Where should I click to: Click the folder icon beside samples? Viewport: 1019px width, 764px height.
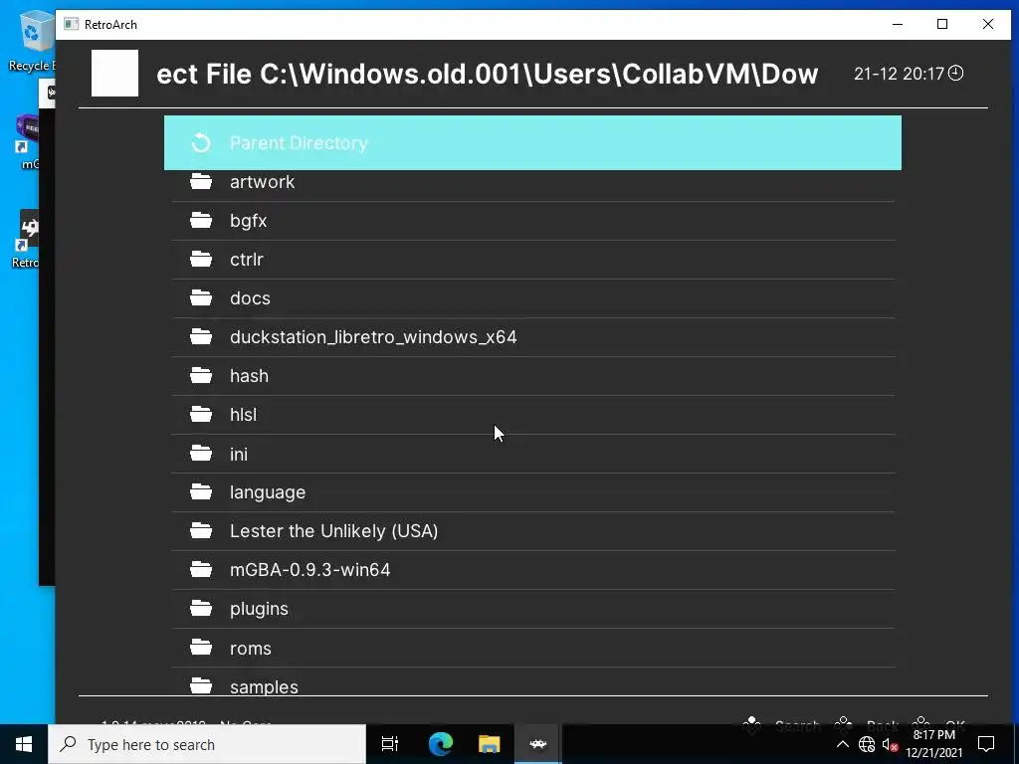click(201, 685)
